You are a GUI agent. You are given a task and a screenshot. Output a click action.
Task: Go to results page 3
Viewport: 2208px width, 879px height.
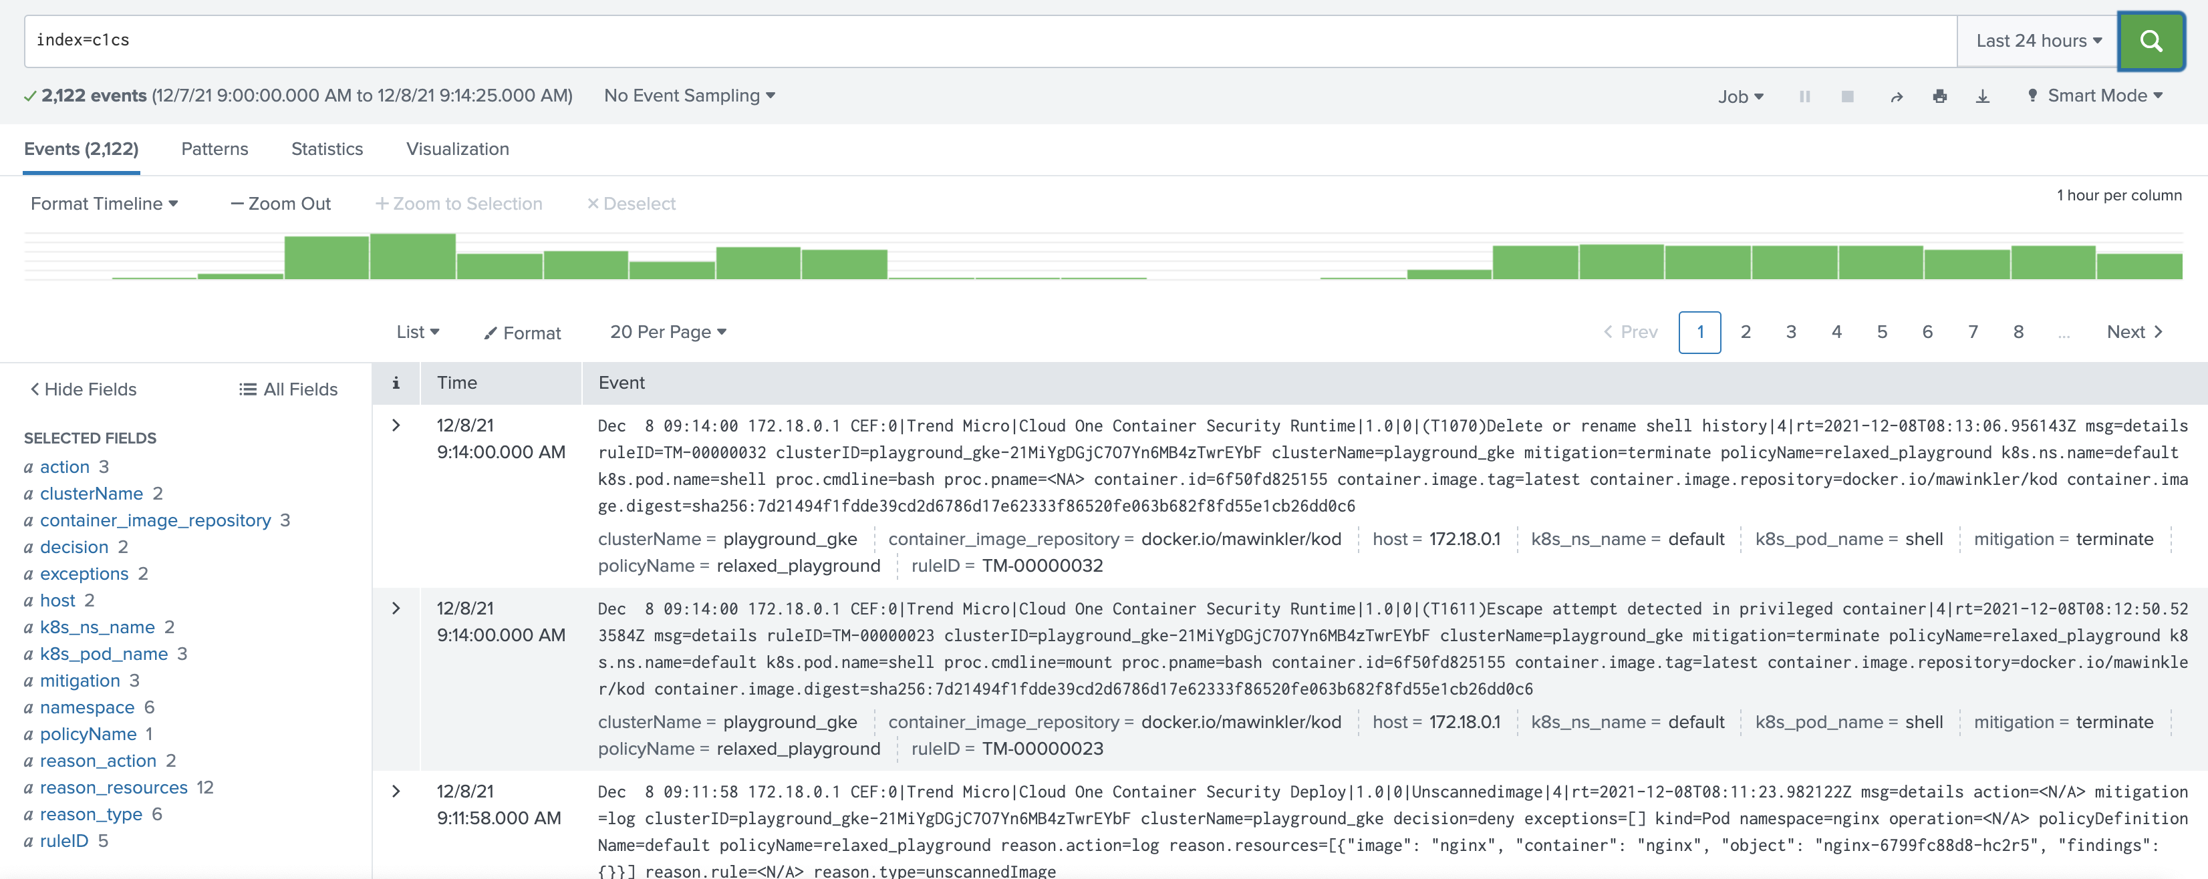(x=1790, y=333)
